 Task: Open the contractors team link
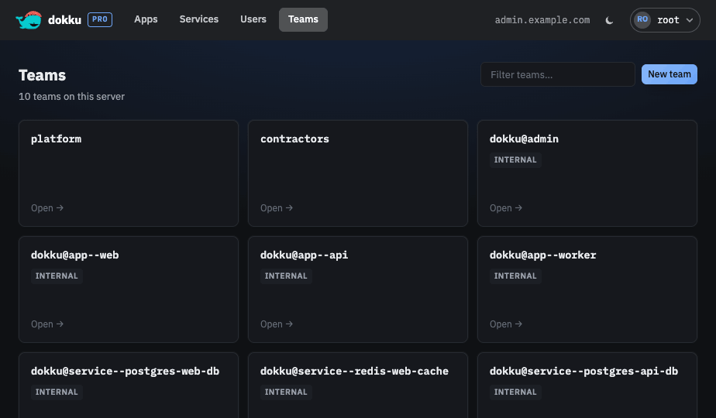coord(277,208)
